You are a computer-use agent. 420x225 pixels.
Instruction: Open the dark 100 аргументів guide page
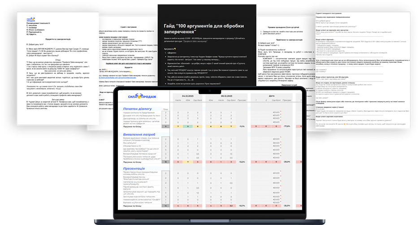pyautogui.click(x=207, y=45)
